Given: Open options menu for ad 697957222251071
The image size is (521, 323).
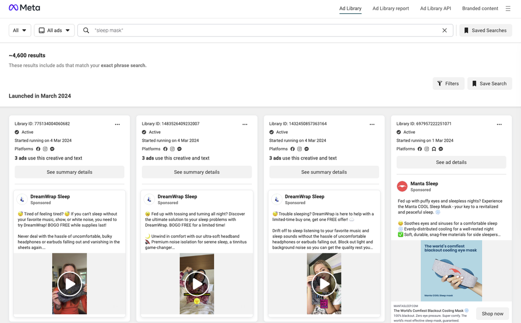Looking at the screenshot, I should click(x=499, y=124).
